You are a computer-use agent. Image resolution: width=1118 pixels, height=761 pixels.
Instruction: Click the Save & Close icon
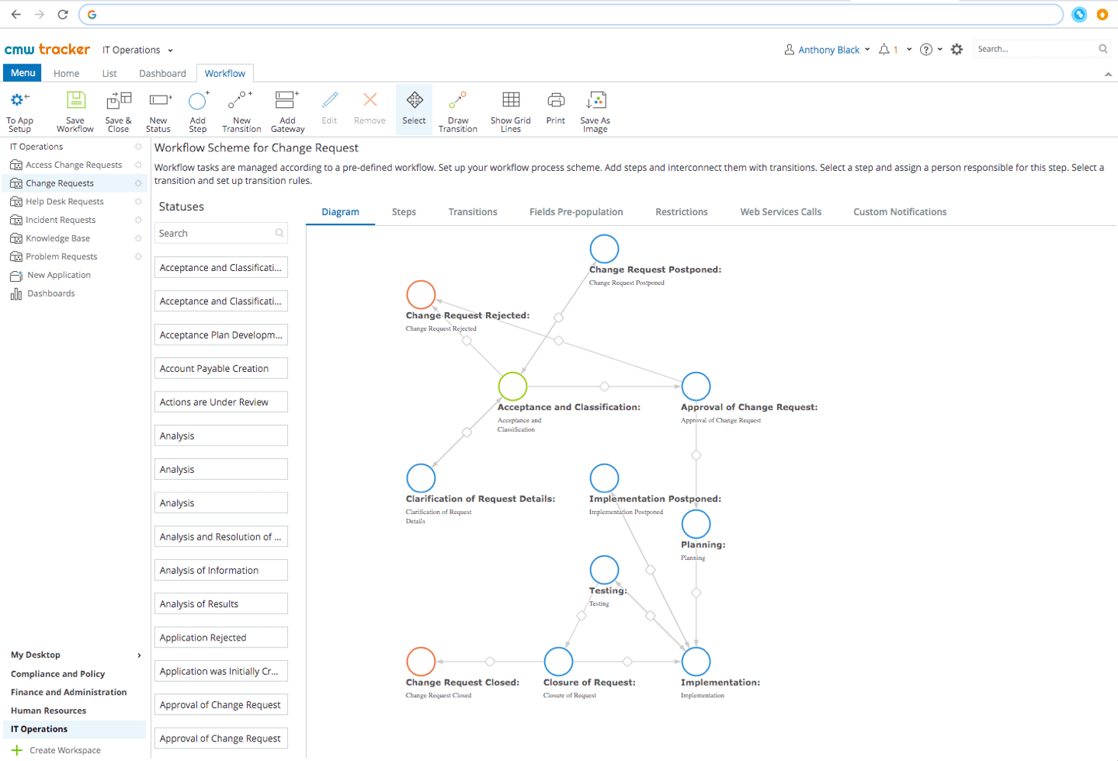coord(119,99)
